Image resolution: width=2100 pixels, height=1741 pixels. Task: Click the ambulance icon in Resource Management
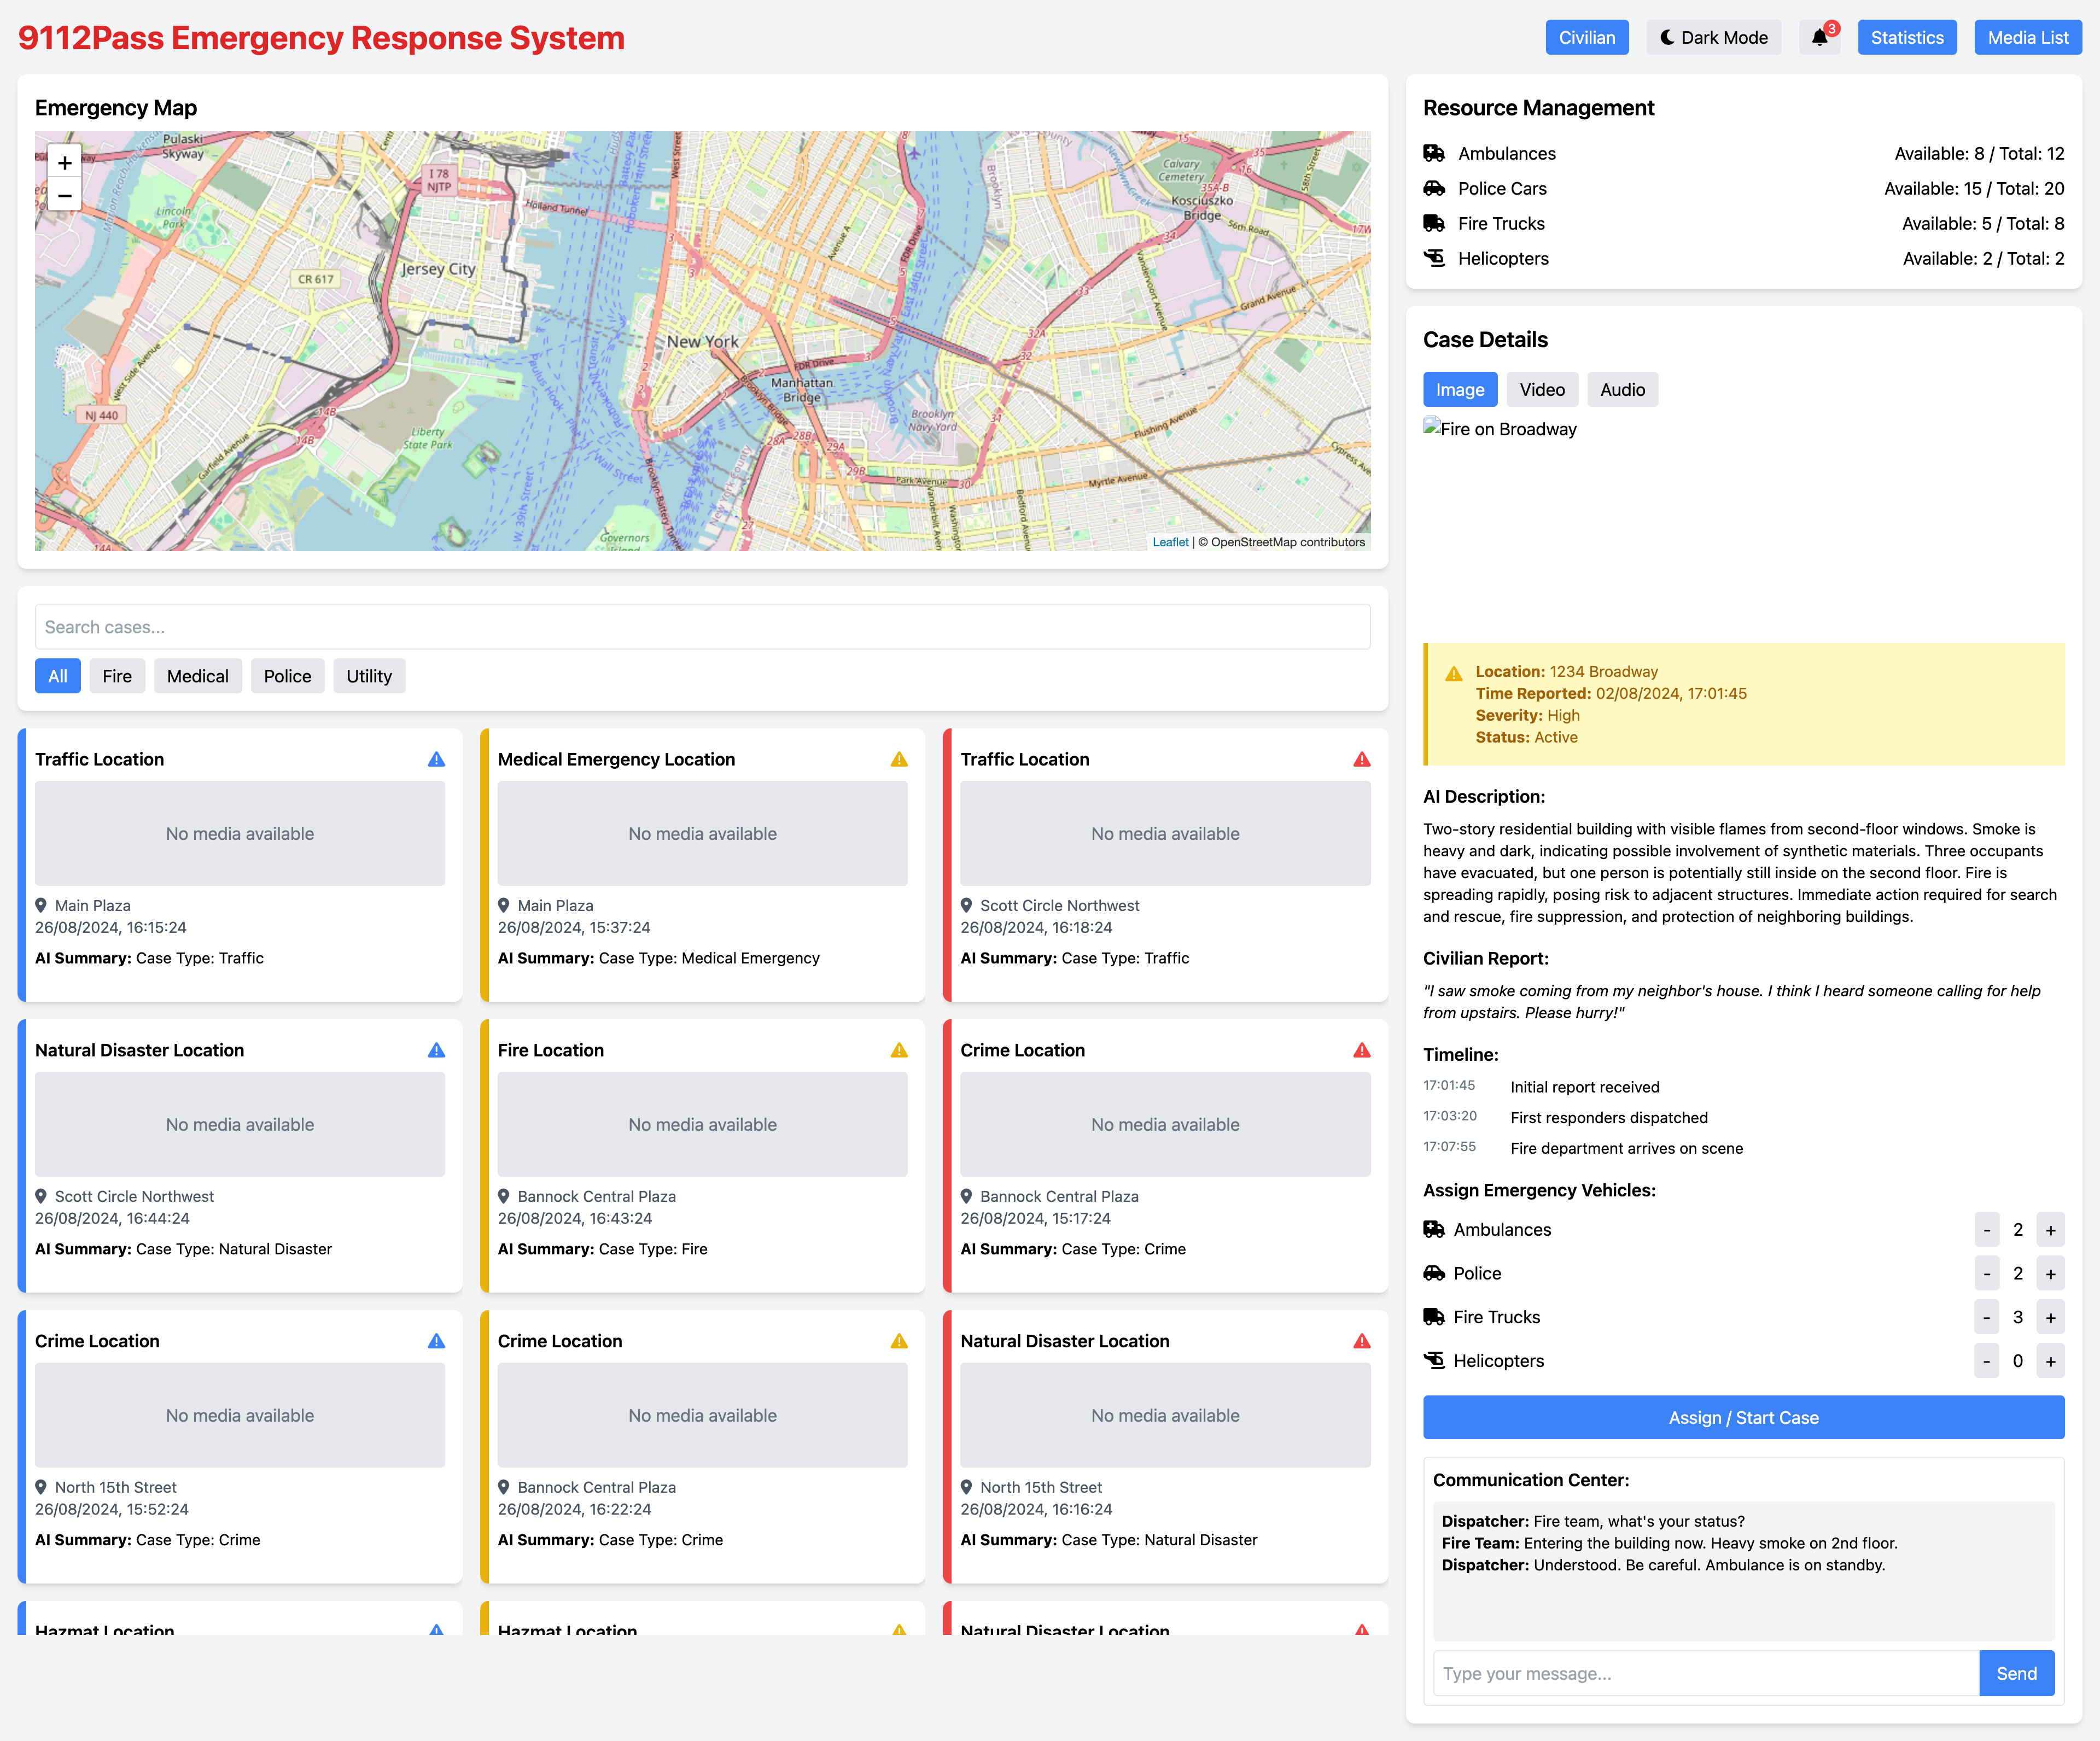(x=1434, y=154)
